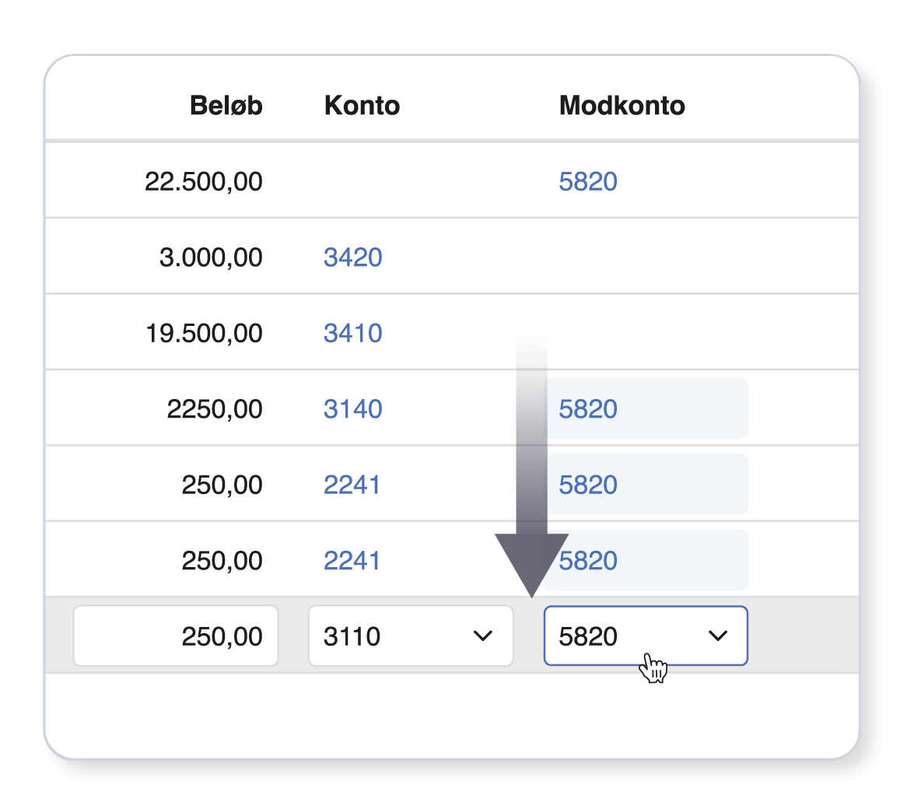Open Konto link 3420
The image size is (907, 809).
pyautogui.click(x=353, y=257)
